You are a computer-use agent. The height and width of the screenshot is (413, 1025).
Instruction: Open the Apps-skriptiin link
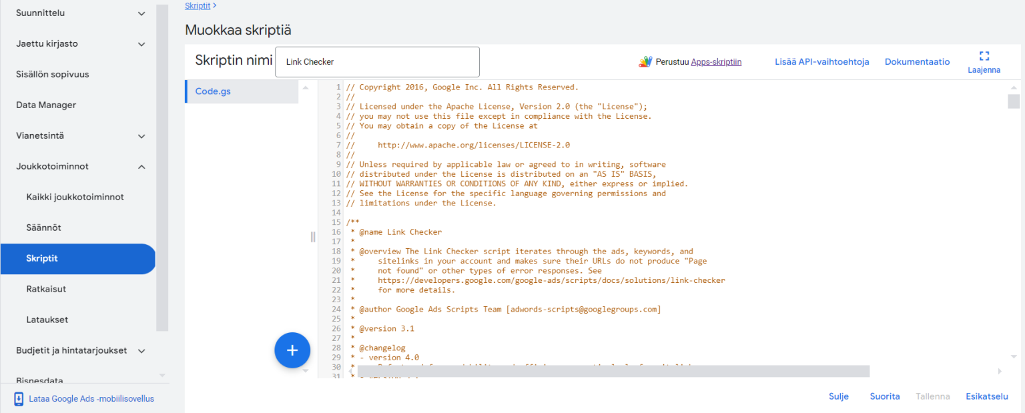point(716,61)
